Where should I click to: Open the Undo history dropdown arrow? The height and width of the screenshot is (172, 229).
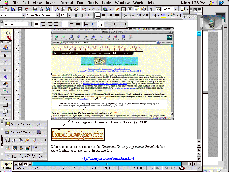(x=89, y=9)
